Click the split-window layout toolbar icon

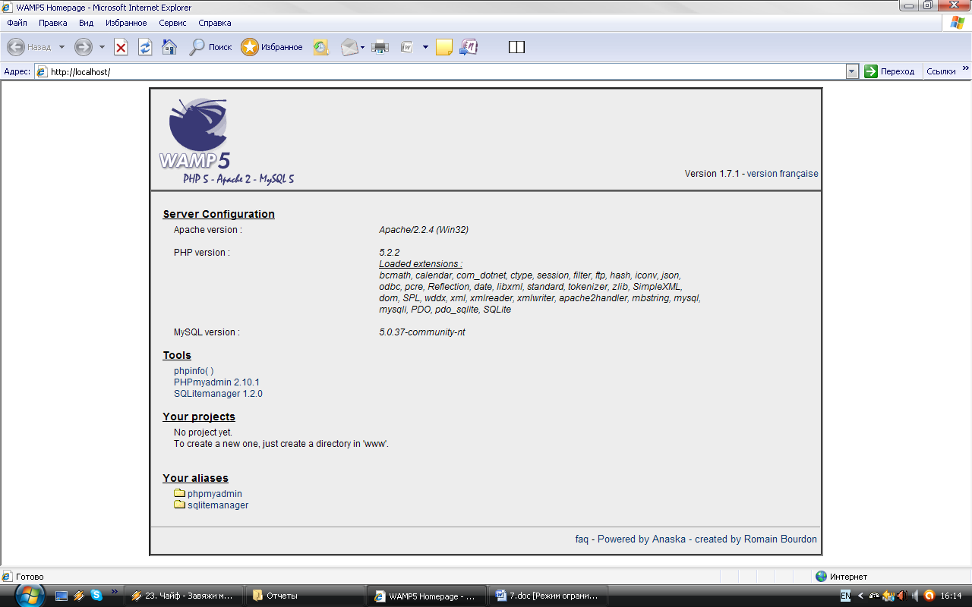(516, 47)
